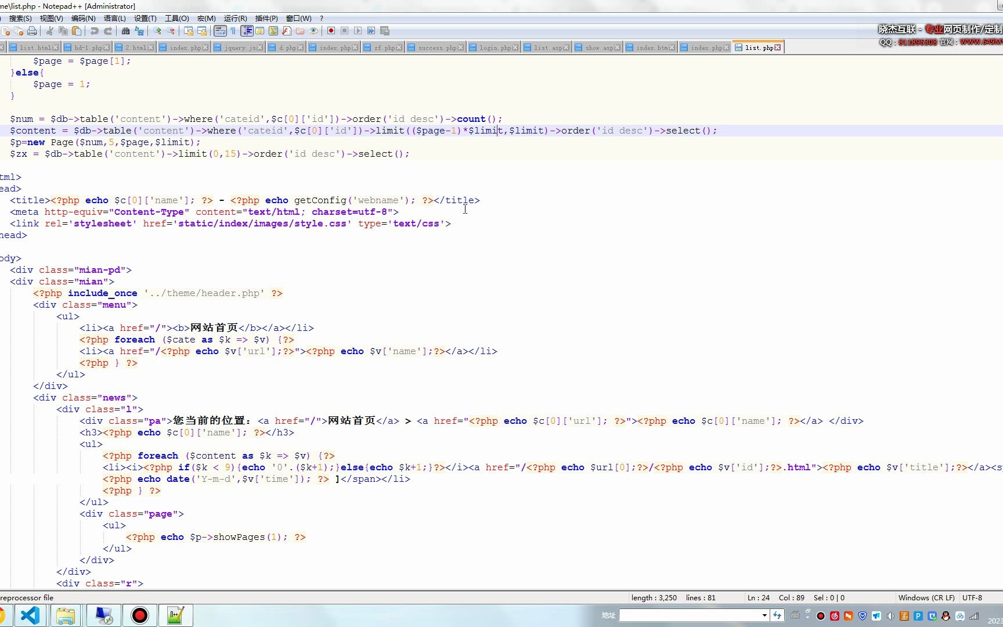The width and height of the screenshot is (1003, 627).
Task: Open Folder as Workspace icon
Action: [300, 31]
